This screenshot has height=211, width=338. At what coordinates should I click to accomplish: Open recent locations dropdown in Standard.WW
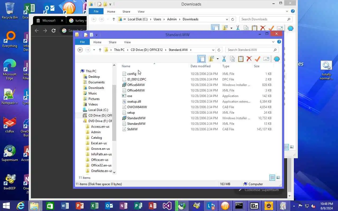click(x=94, y=50)
